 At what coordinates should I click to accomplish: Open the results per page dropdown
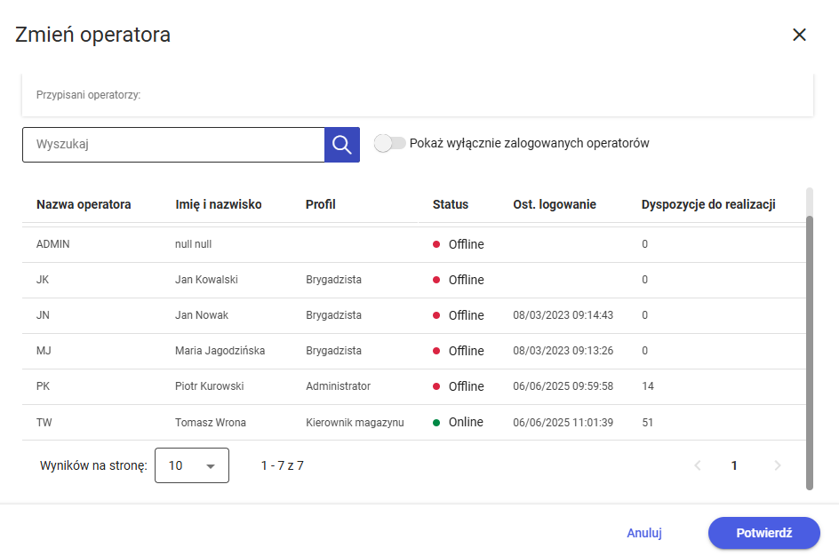(192, 465)
